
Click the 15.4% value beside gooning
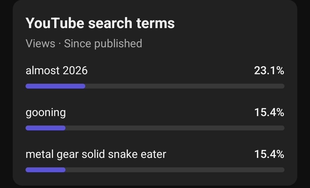[x=269, y=112]
